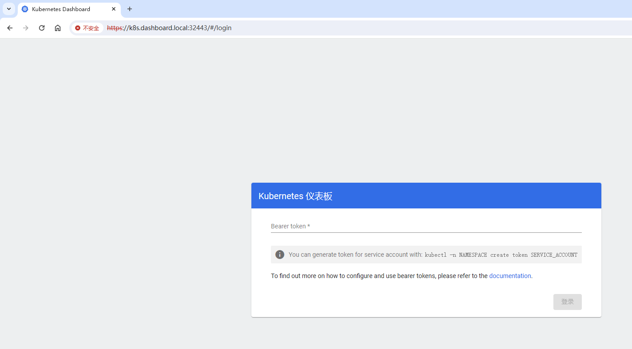
Task: Click the Kubernetes 仪表板 header title
Action: point(295,196)
